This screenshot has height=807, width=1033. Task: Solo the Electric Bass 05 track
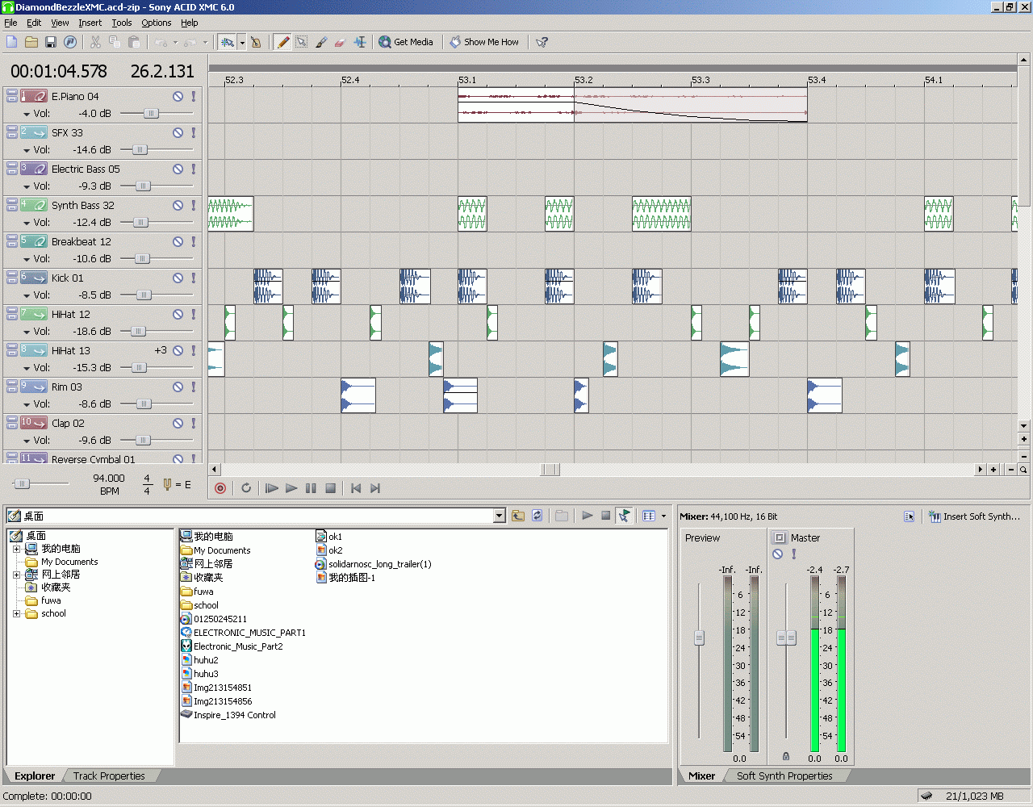(194, 169)
